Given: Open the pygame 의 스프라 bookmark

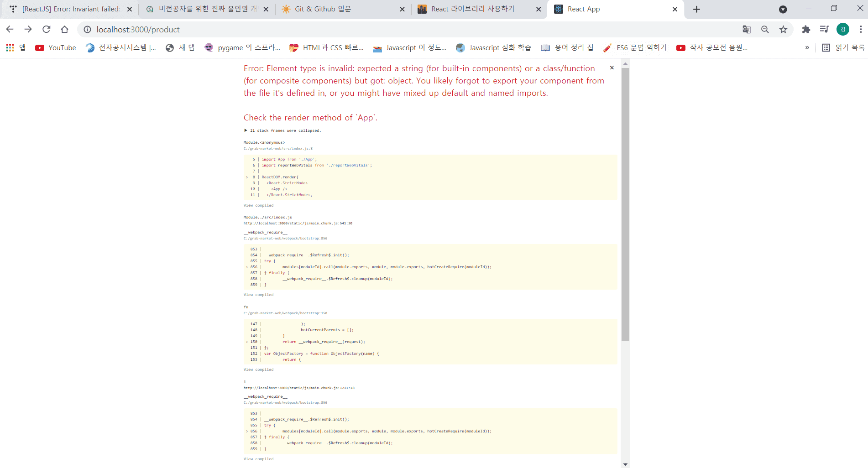Looking at the screenshot, I should [x=242, y=47].
